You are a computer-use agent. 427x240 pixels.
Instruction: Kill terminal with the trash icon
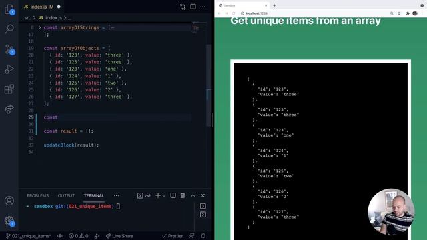pos(183,195)
